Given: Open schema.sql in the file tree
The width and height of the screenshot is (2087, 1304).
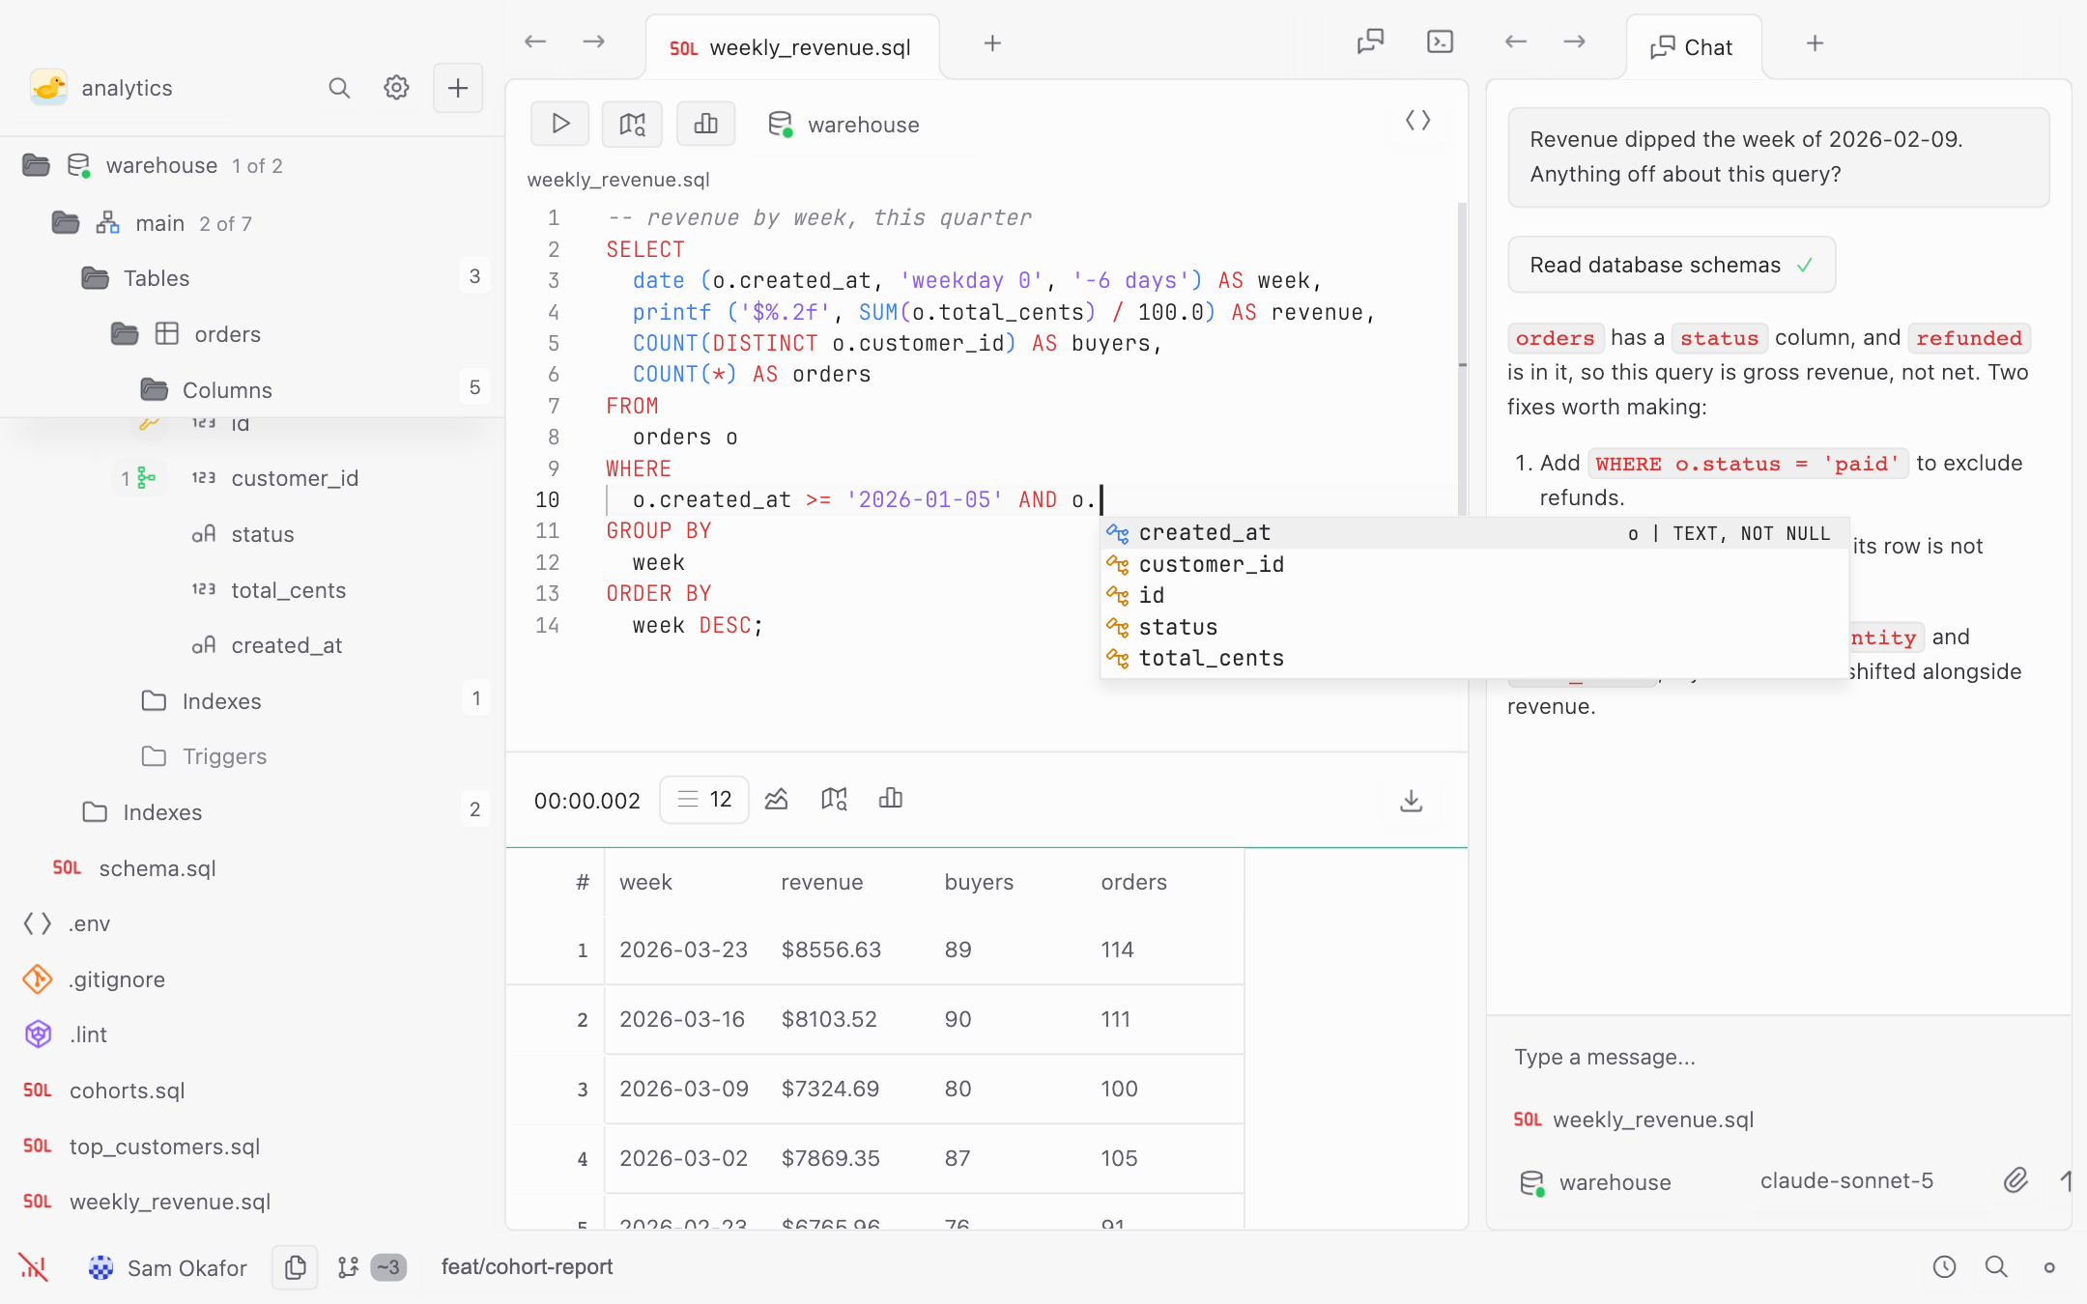Looking at the screenshot, I should 157,868.
